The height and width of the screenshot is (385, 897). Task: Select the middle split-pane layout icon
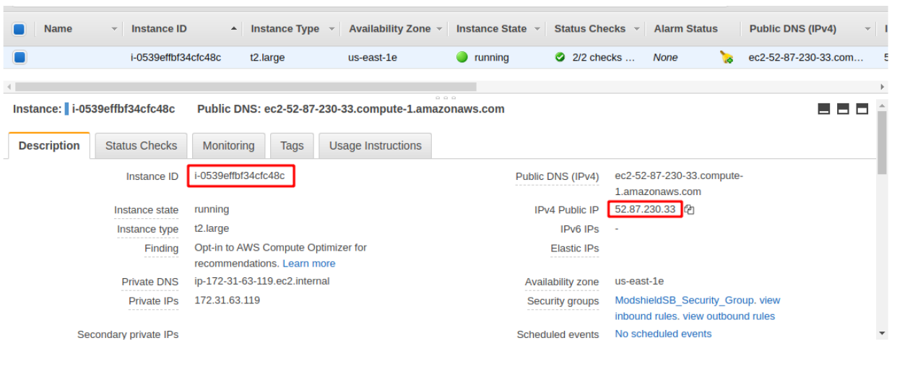point(843,109)
